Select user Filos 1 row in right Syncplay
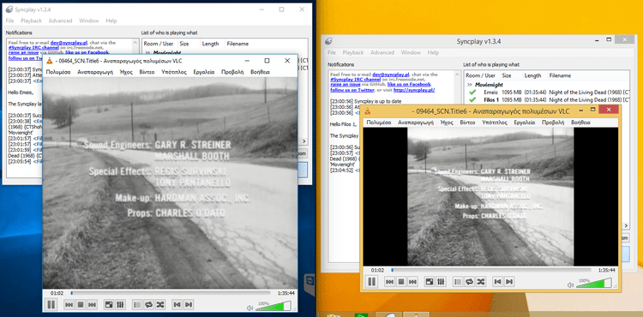 coord(547,99)
